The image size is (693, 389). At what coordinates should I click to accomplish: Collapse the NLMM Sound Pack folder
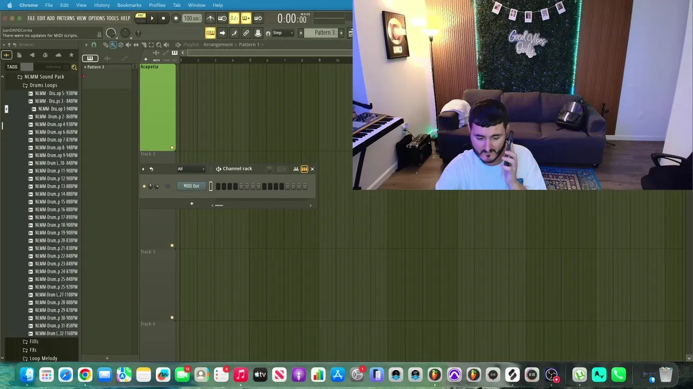pyautogui.click(x=44, y=77)
